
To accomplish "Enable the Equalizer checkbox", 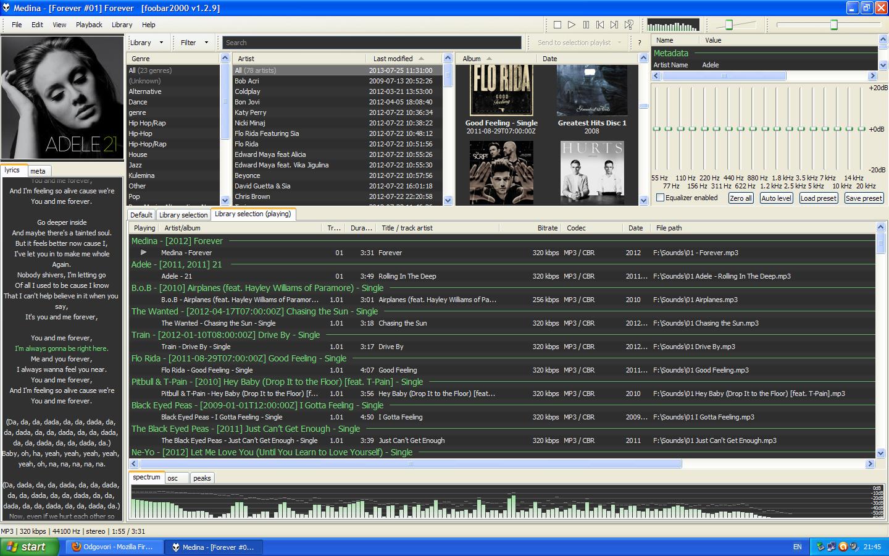I will (661, 198).
